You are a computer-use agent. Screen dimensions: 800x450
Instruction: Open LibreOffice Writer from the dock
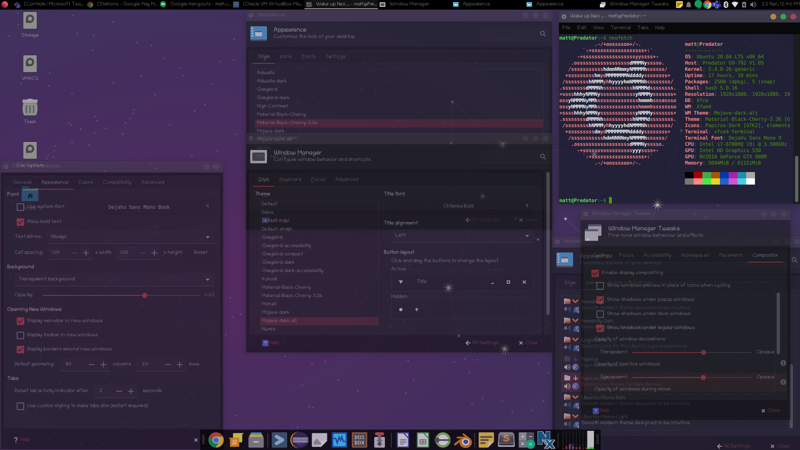pos(403,440)
